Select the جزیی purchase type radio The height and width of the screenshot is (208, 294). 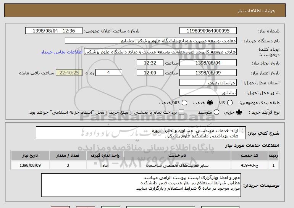(239, 113)
